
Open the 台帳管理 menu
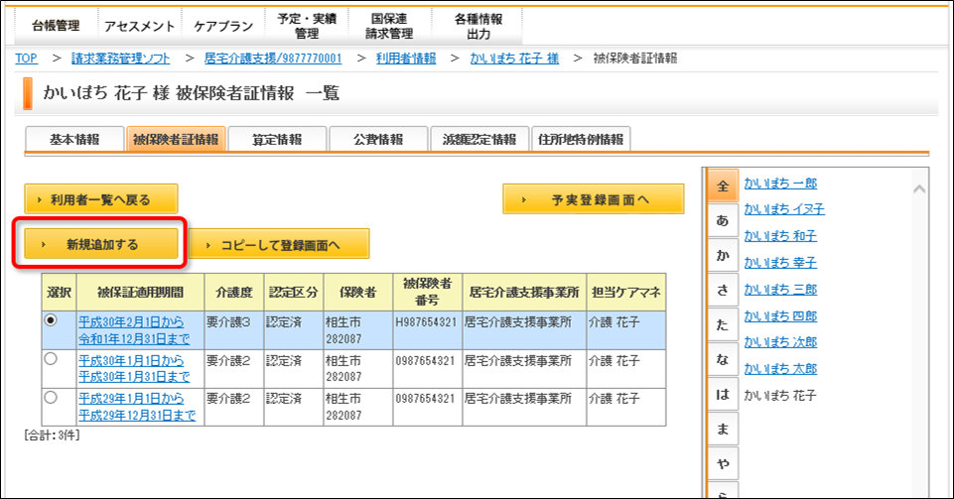coord(56,26)
